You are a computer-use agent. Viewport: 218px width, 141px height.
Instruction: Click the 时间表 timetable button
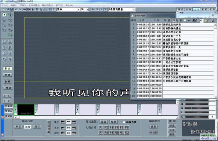pyautogui.click(x=153, y=132)
